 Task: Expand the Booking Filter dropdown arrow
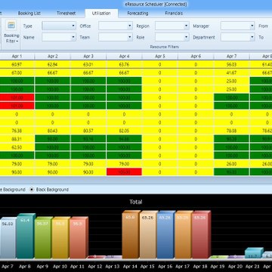pyautogui.click(x=17, y=42)
